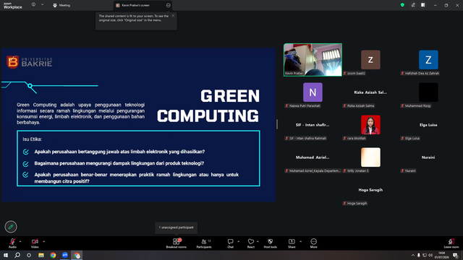Image resolution: width=463 pixels, height=260 pixels.
Task: Click the Leave room button
Action: pyautogui.click(x=451, y=243)
